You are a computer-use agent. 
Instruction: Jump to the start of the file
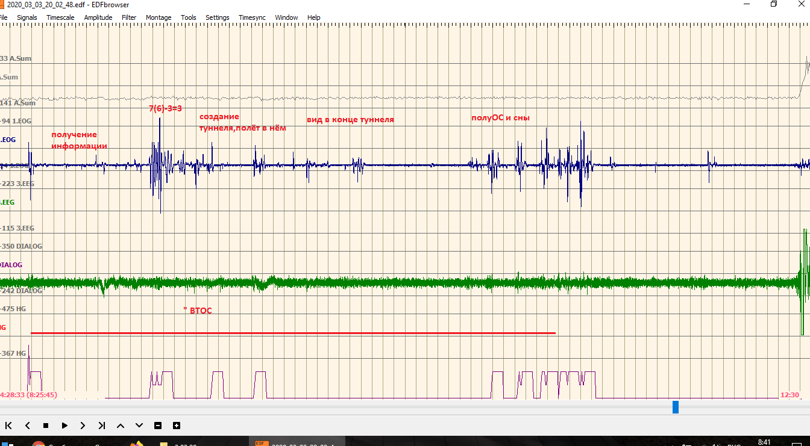coord(8,426)
